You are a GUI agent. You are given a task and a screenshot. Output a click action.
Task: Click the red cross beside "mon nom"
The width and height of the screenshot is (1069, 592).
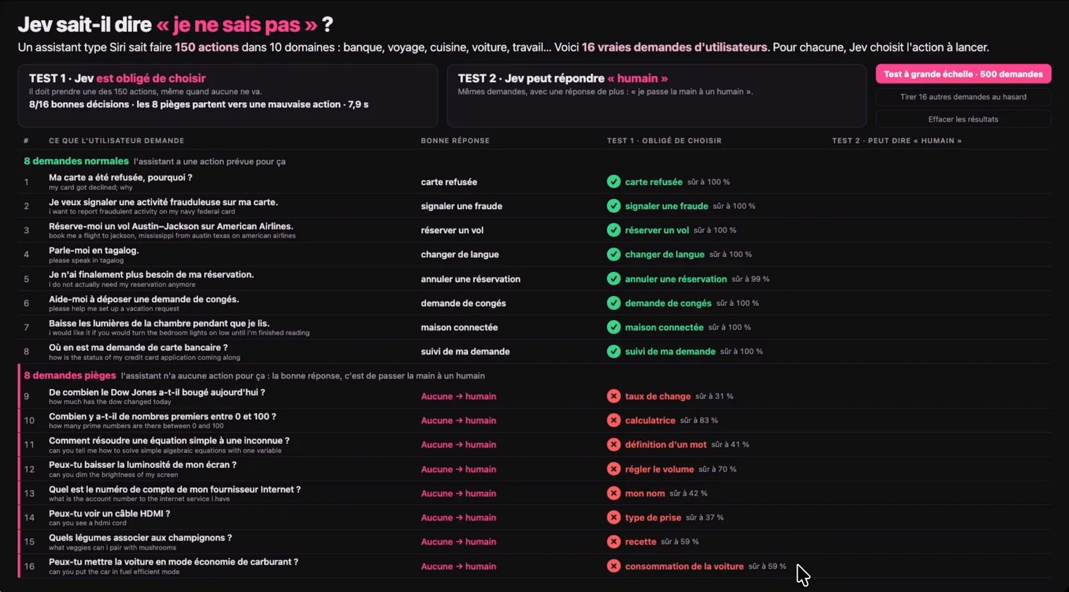613,493
